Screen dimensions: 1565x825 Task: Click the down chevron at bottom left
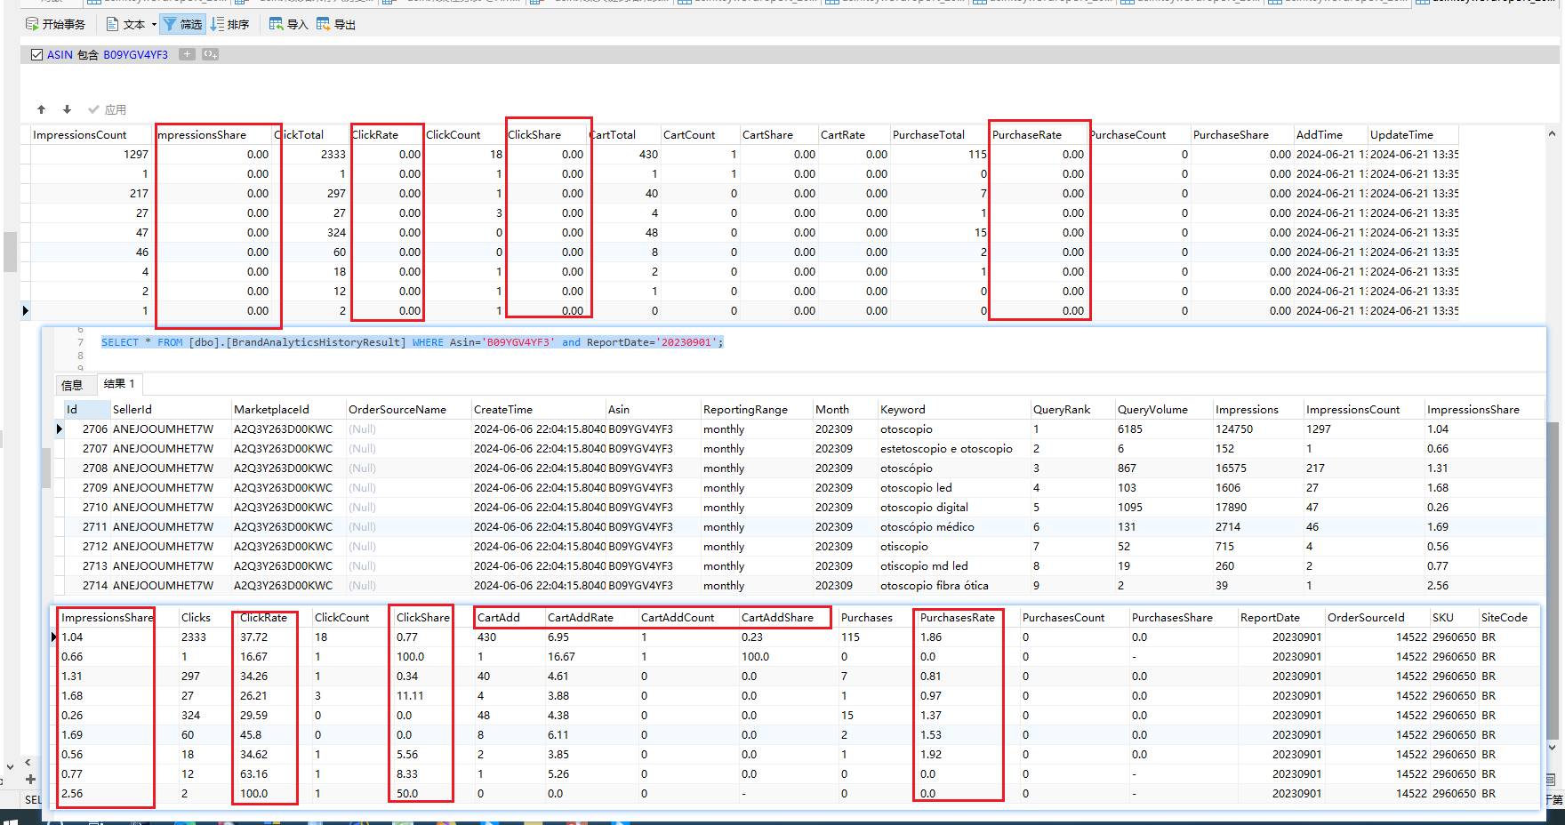(10, 766)
